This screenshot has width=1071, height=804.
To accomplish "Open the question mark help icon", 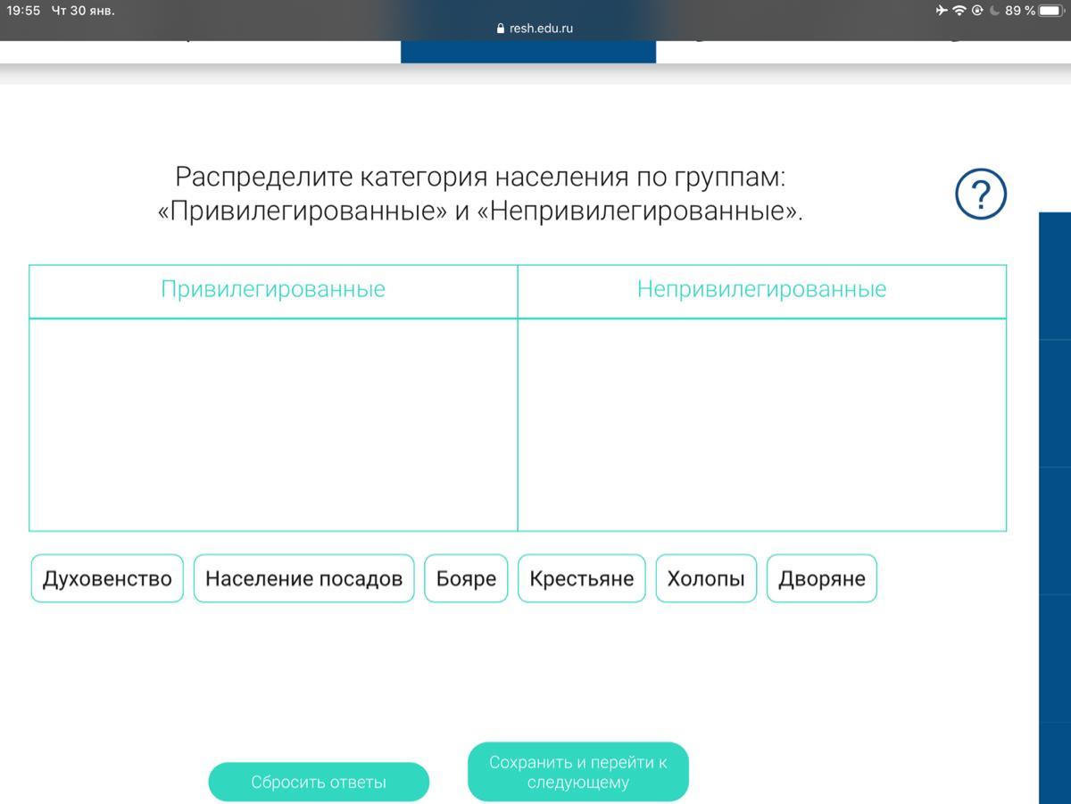I will click(980, 194).
